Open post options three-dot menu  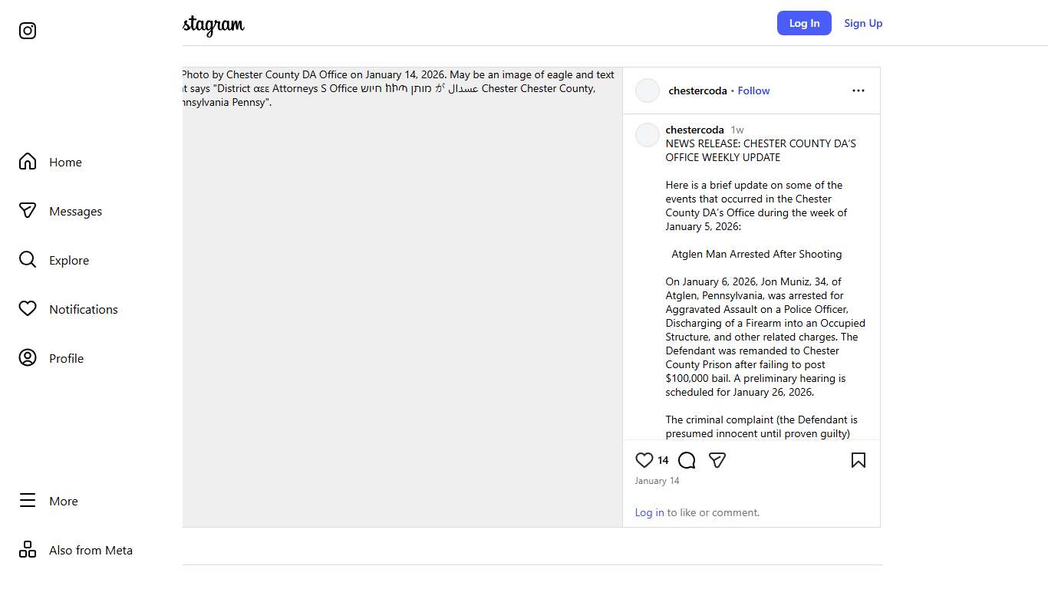click(858, 90)
